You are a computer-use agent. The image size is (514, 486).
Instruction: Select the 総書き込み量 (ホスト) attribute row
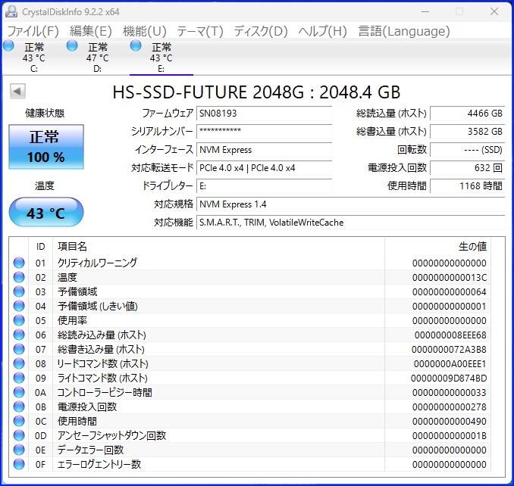point(102,349)
